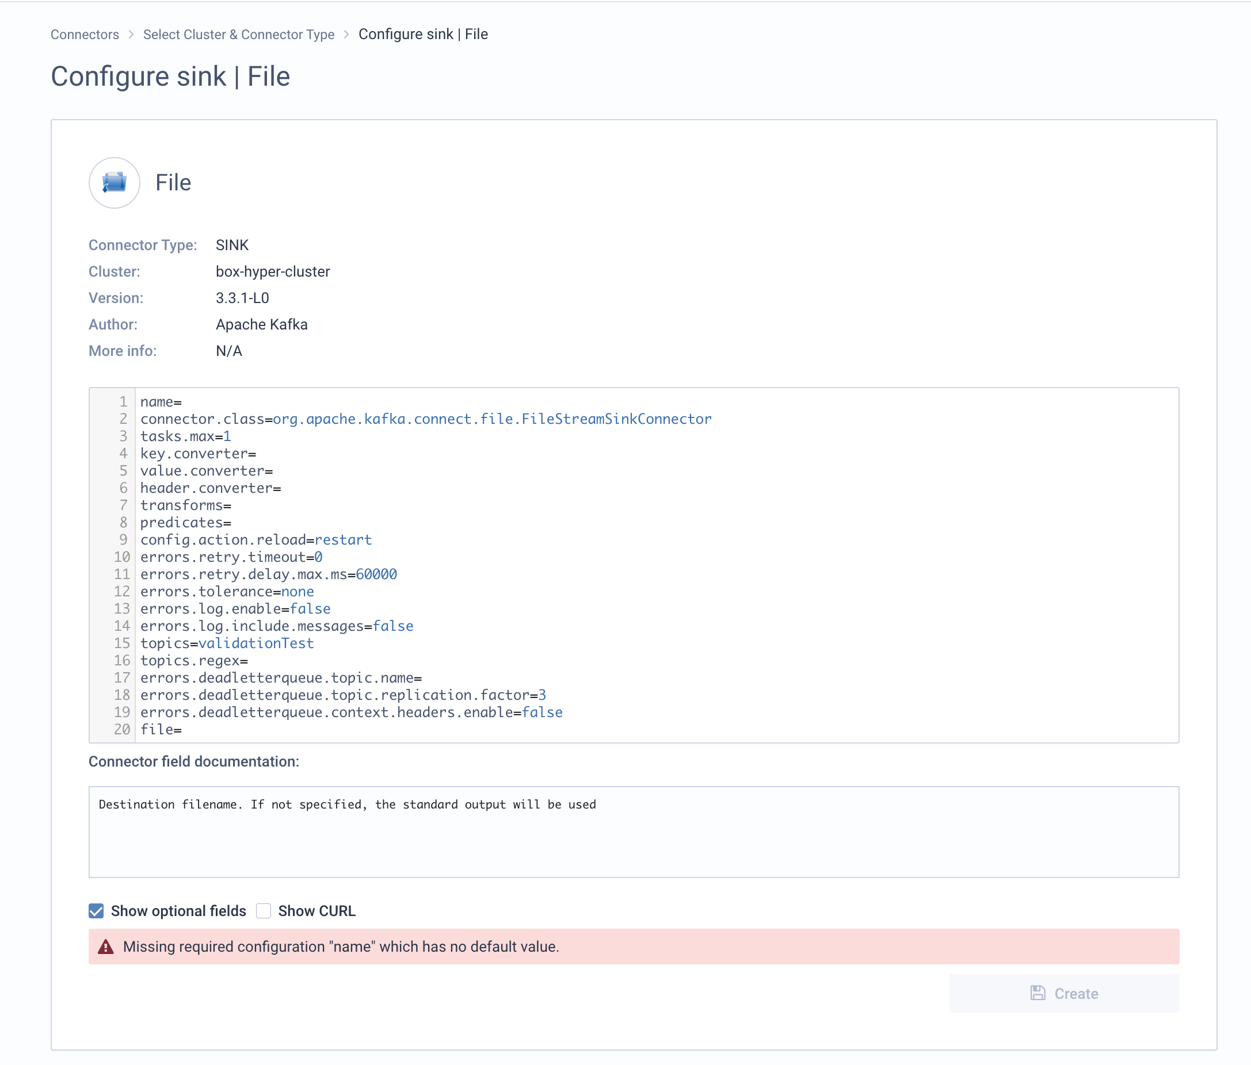Screen dimensions: 1251x1065
Task: Click the Show CURL label
Action: click(x=317, y=910)
